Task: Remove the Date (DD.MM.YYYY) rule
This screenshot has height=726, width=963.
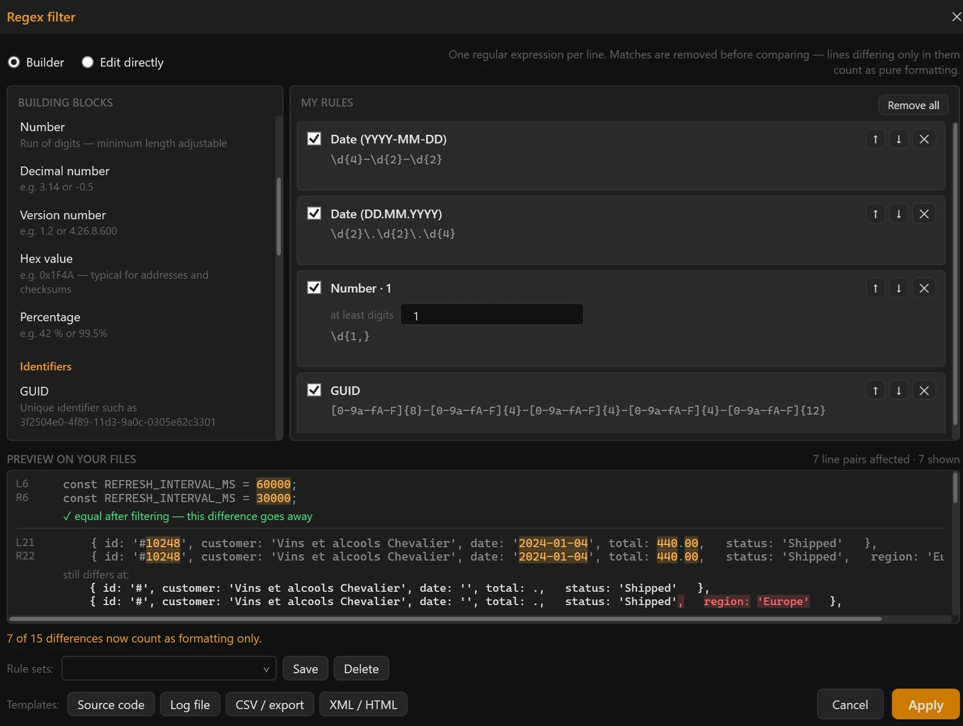Action: (924, 214)
